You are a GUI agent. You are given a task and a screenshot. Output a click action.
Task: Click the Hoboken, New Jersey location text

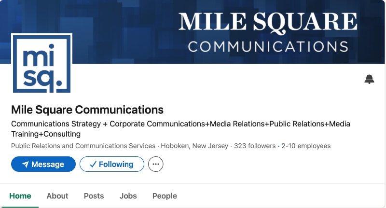[x=194, y=146]
